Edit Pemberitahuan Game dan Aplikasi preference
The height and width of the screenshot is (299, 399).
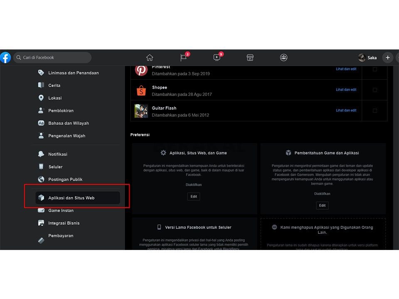click(x=322, y=206)
